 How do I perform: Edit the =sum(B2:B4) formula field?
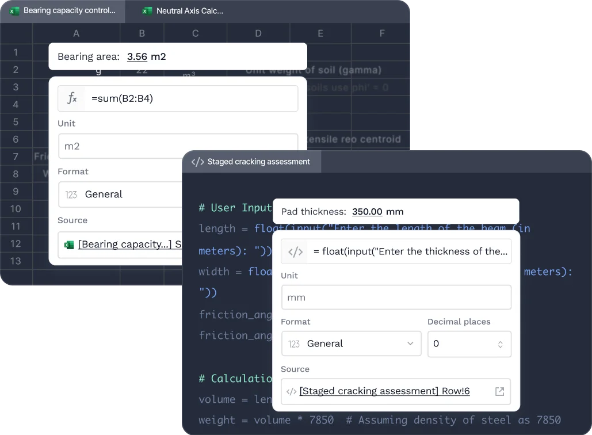tap(178, 98)
